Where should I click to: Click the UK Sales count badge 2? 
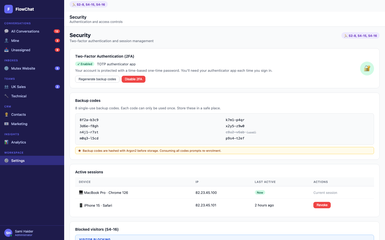click(x=57, y=87)
